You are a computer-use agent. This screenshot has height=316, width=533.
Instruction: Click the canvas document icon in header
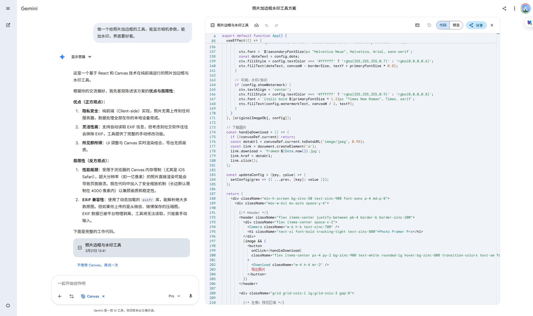tap(213, 25)
